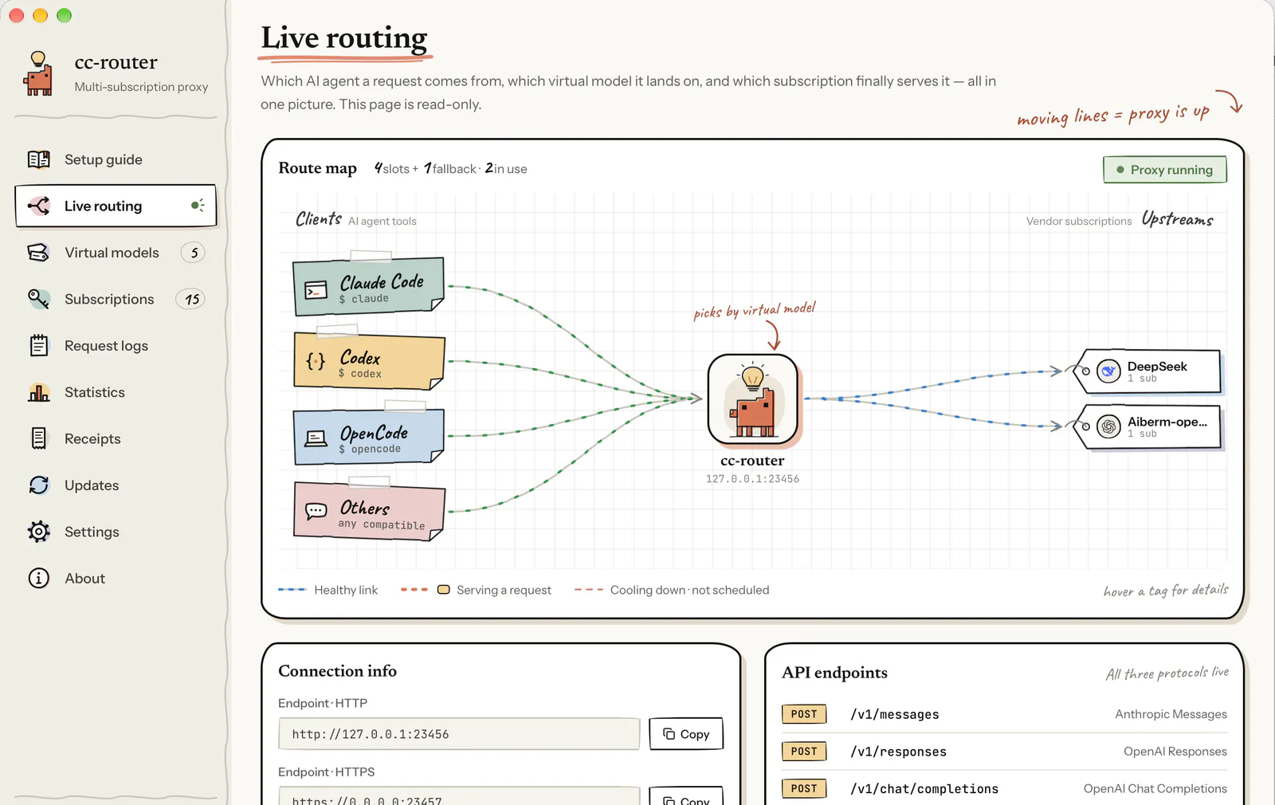The width and height of the screenshot is (1275, 805).
Task: Open the Request logs clipboard icon
Action: tap(38, 345)
